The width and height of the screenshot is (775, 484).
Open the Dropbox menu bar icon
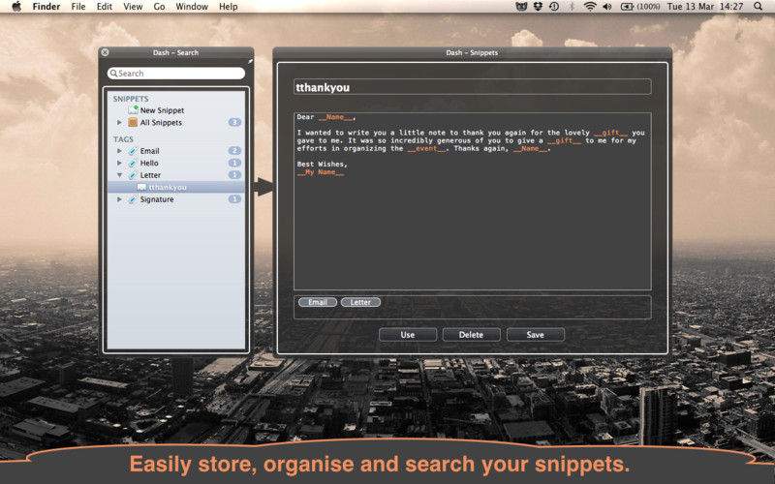point(538,7)
